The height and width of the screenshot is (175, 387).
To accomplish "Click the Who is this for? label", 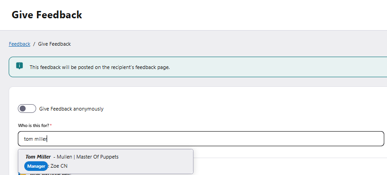I will coord(33,126).
